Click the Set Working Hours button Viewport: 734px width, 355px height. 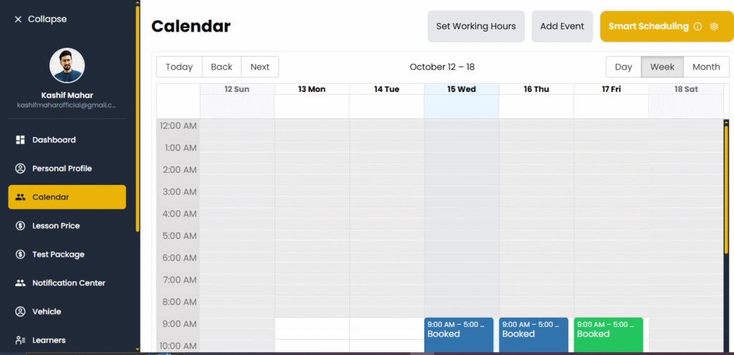pyautogui.click(x=476, y=27)
